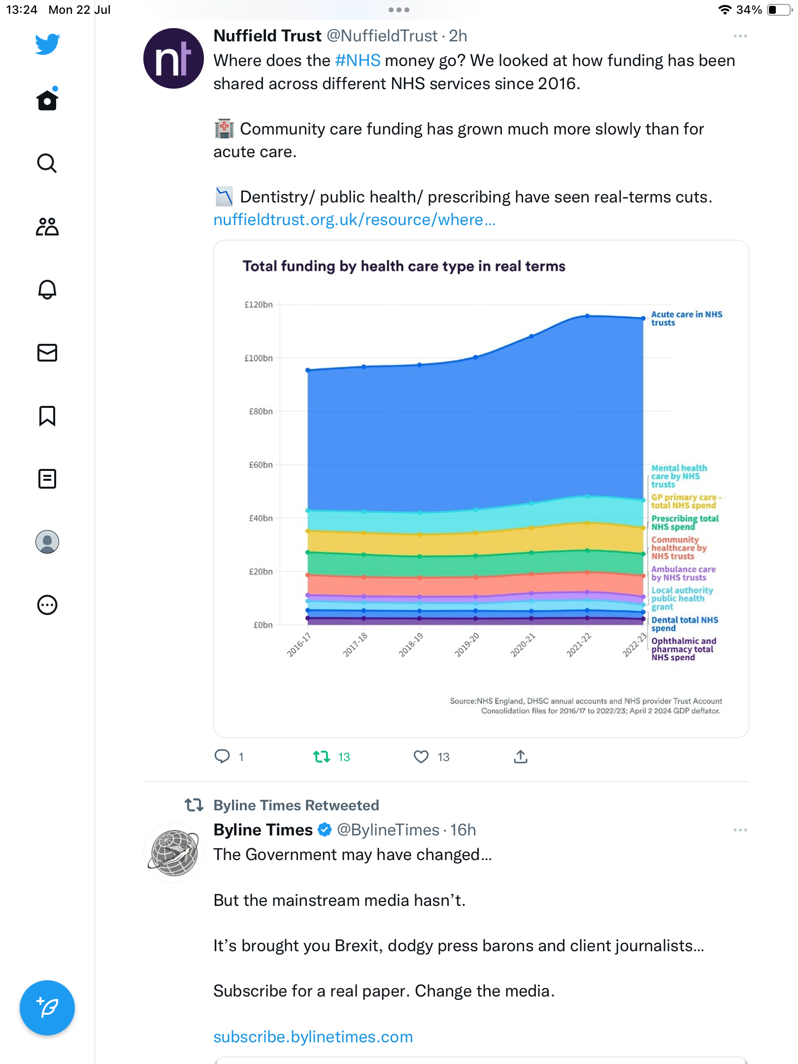Viewport: 798px width, 1064px height.
Task: Share the Nuffield Trust tweet
Action: (521, 757)
